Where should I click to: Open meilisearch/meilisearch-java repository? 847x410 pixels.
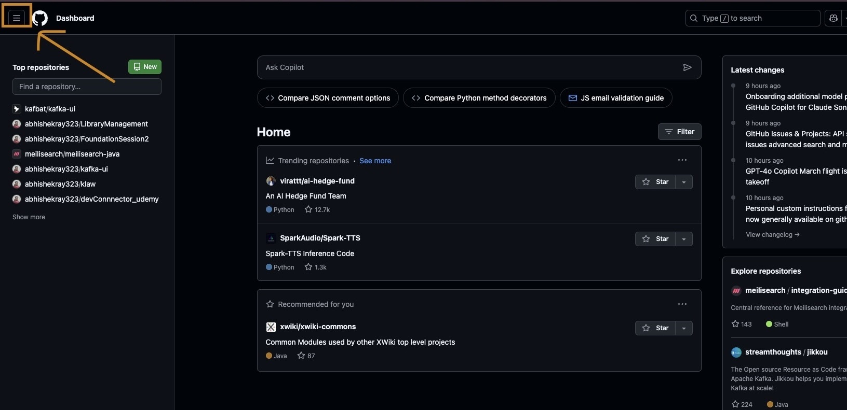coord(72,154)
